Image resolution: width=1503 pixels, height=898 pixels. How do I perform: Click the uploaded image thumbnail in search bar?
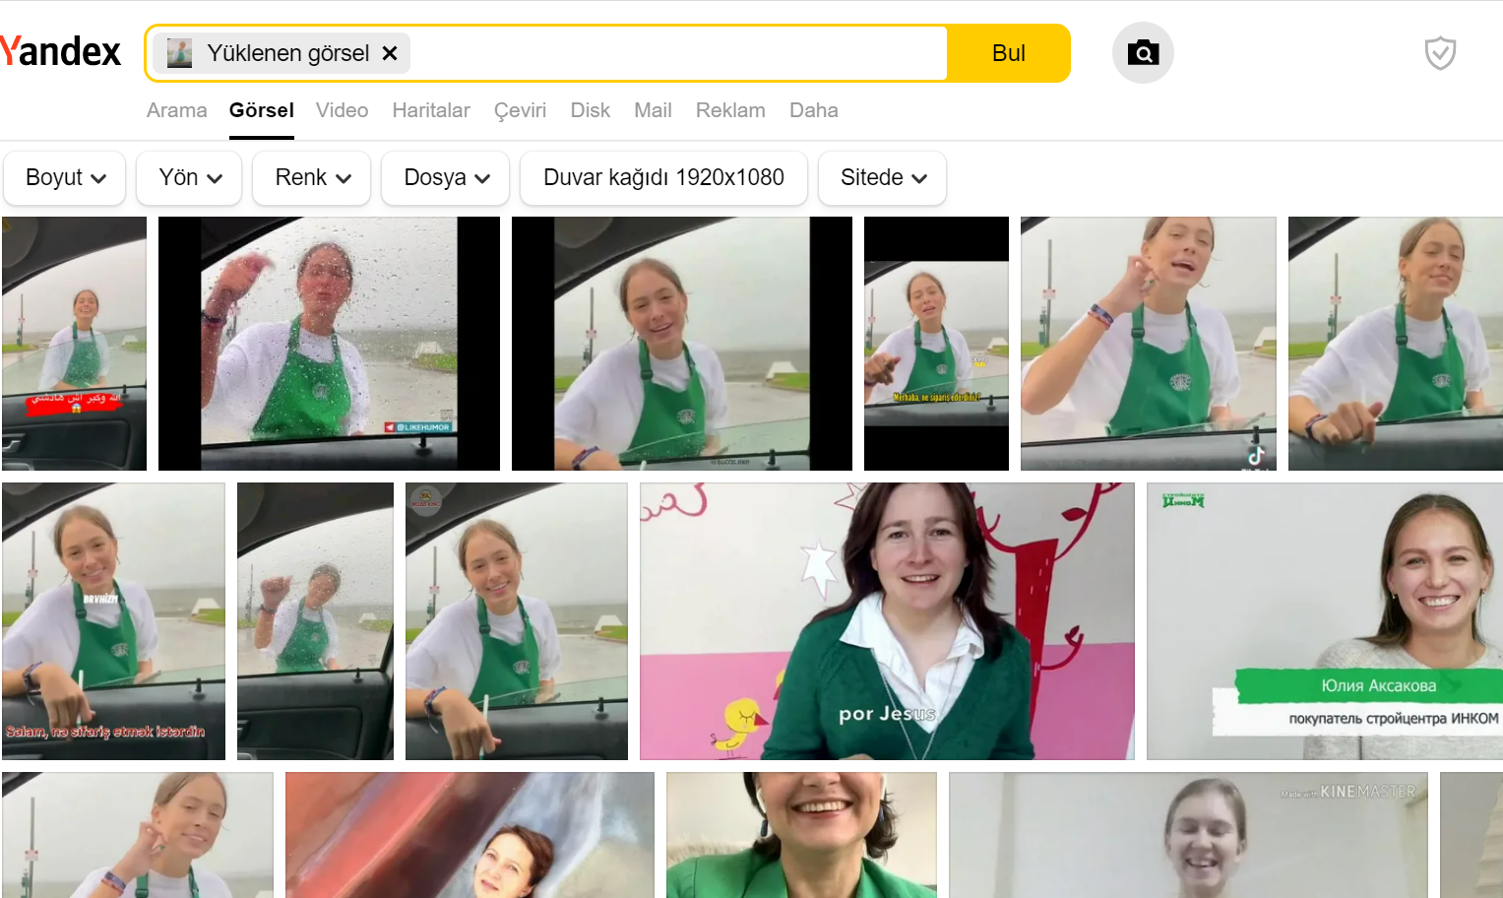coord(180,53)
